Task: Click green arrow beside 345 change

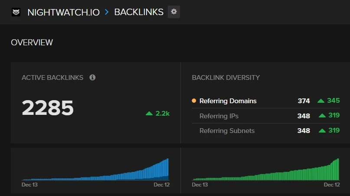Action: click(321, 101)
